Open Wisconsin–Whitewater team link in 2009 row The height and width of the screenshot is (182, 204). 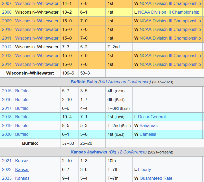[37, 21]
